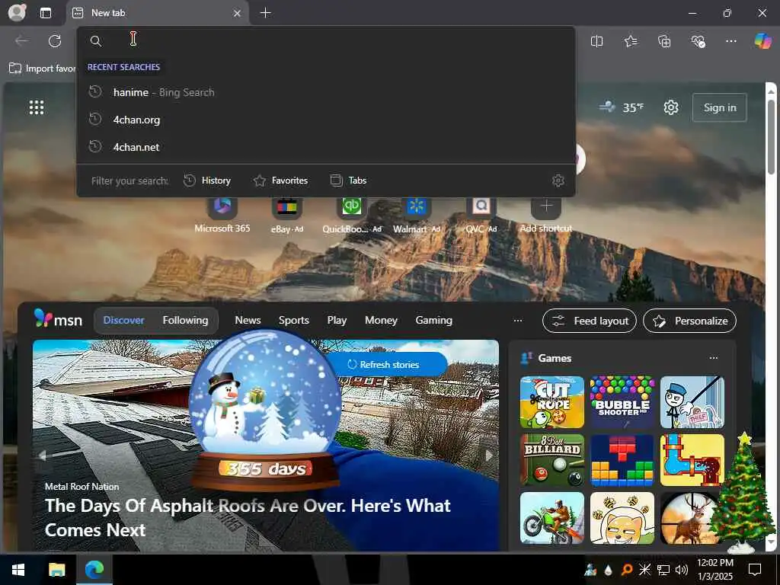Go to next story with right arrow
The width and height of the screenshot is (780, 585).
[x=489, y=456]
